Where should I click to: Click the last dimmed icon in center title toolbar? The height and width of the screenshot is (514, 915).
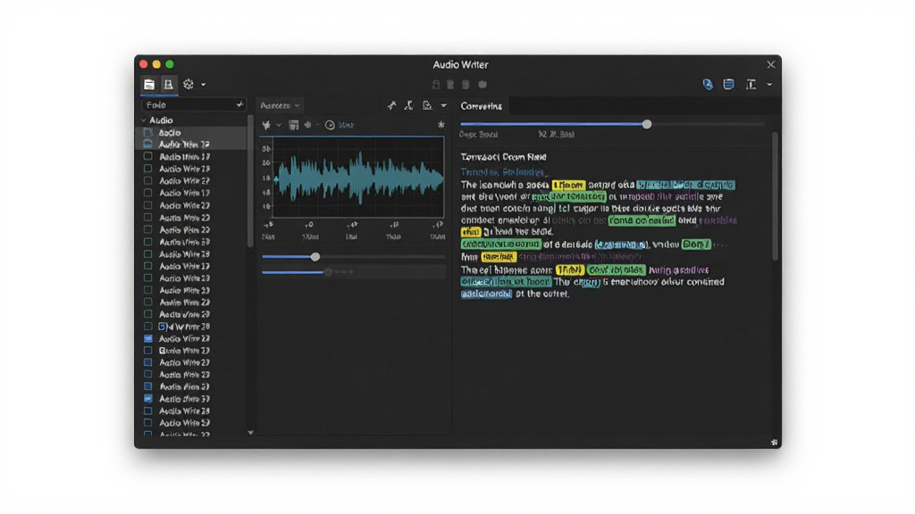tap(483, 85)
